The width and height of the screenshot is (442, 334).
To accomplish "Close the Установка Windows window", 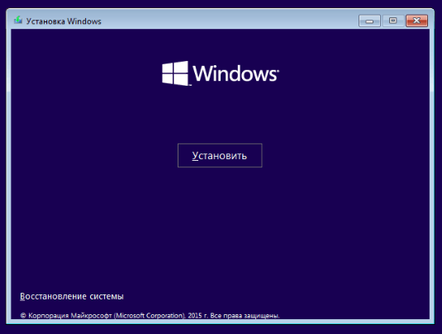I will click(416, 21).
